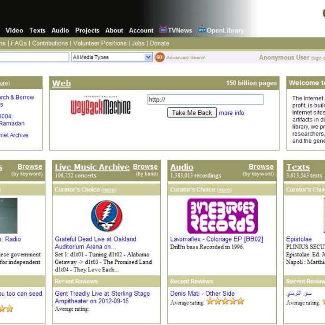Click the orange GO! search icon
Image resolution: width=325 pixels, height=325 pixels.
click(160, 57)
